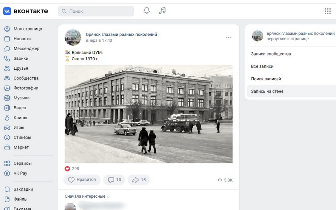
Task: Open the comments button showing 10
Action: (114, 180)
